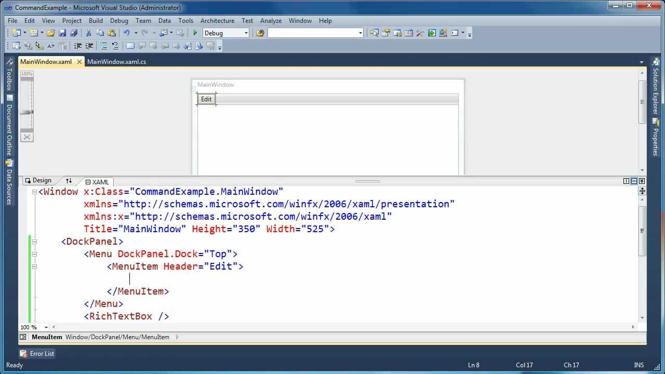Click the Decrease Line Indent icon
The height and width of the screenshot is (374, 665).
[x=77, y=46]
